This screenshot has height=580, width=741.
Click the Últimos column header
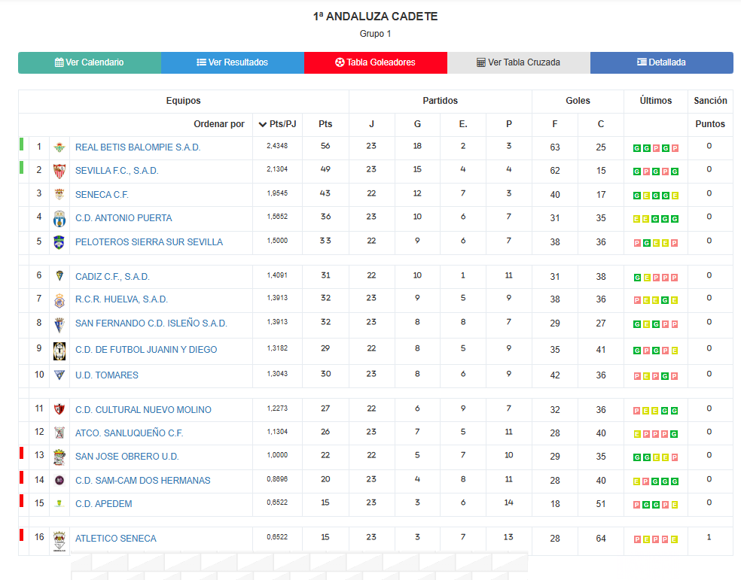(655, 101)
